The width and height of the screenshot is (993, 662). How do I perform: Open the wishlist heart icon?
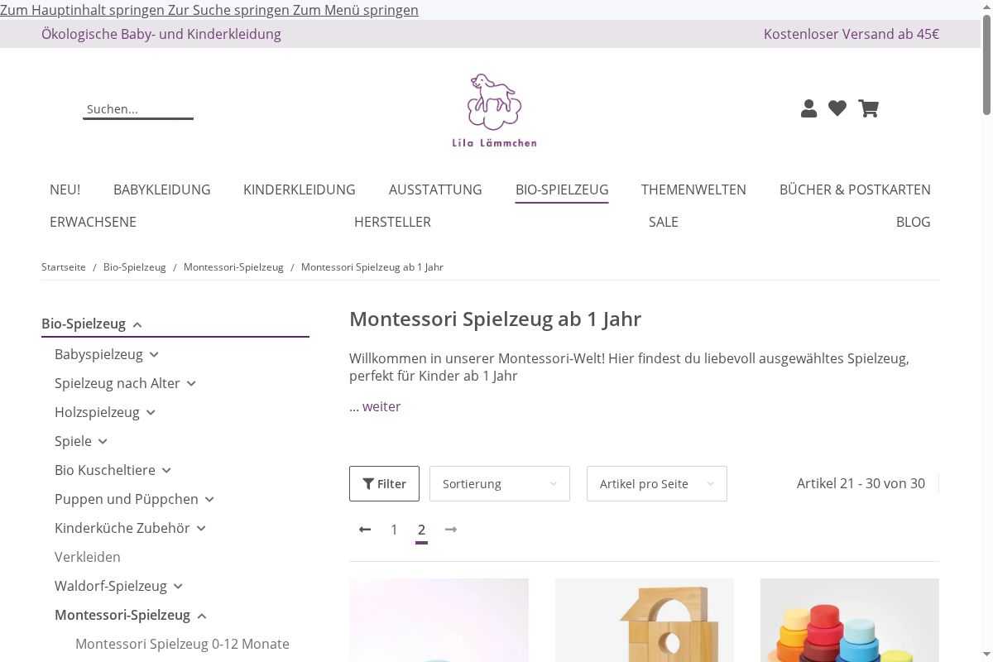click(837, 108)
